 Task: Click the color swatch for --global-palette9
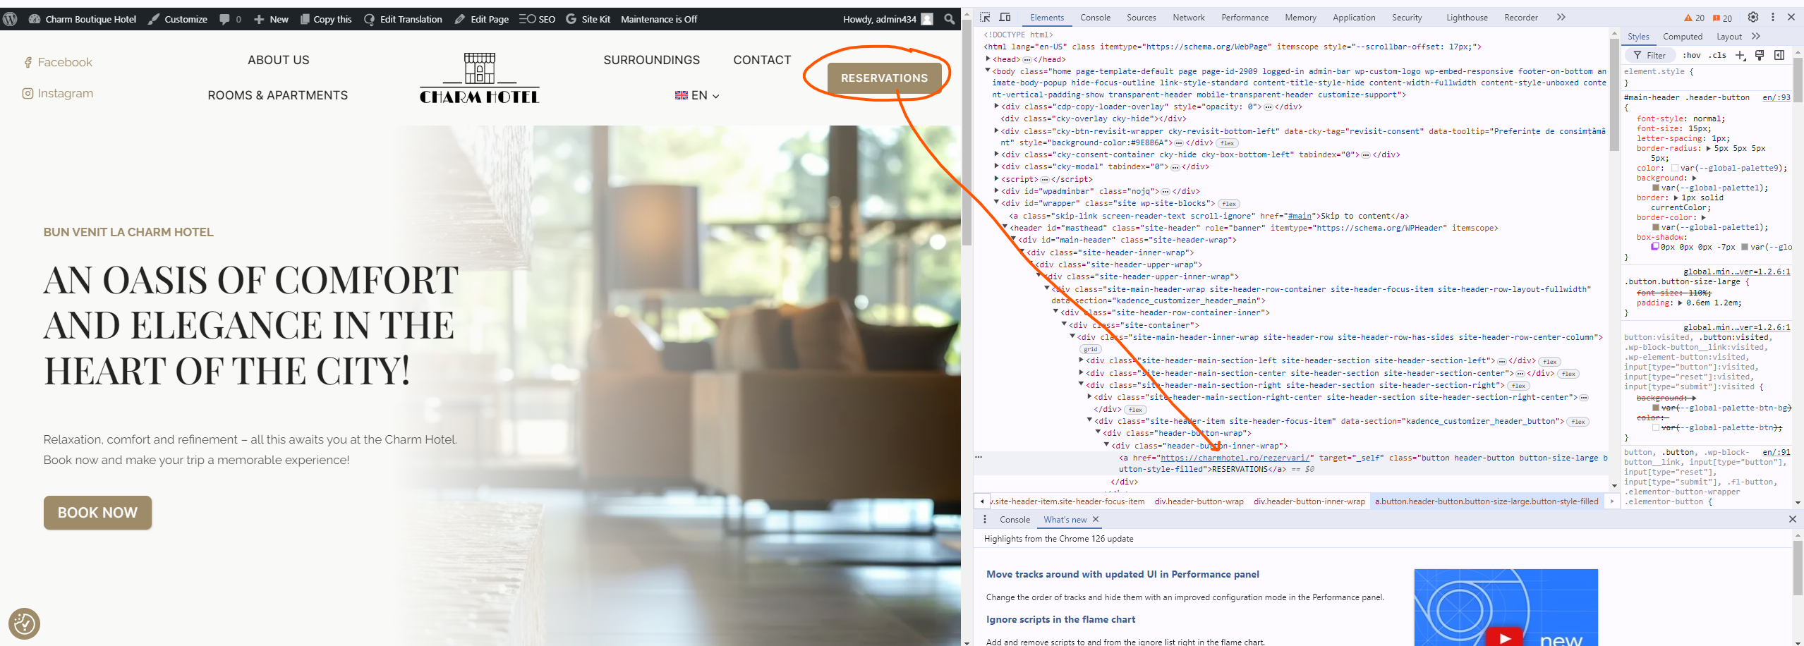(1675, 168)
